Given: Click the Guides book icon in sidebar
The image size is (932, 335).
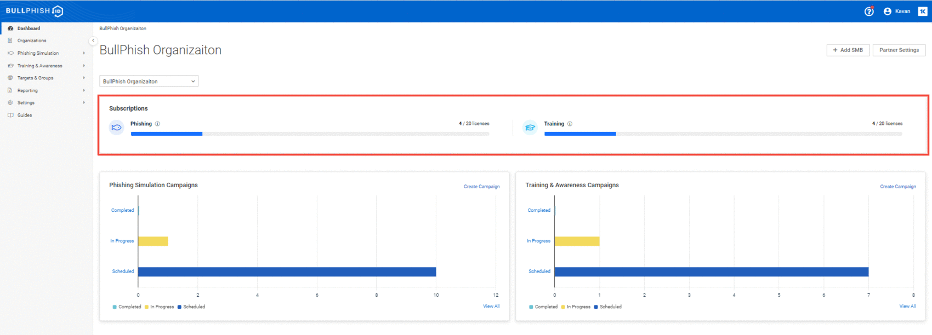Looking at the screenshot, I should click(10, 115).
